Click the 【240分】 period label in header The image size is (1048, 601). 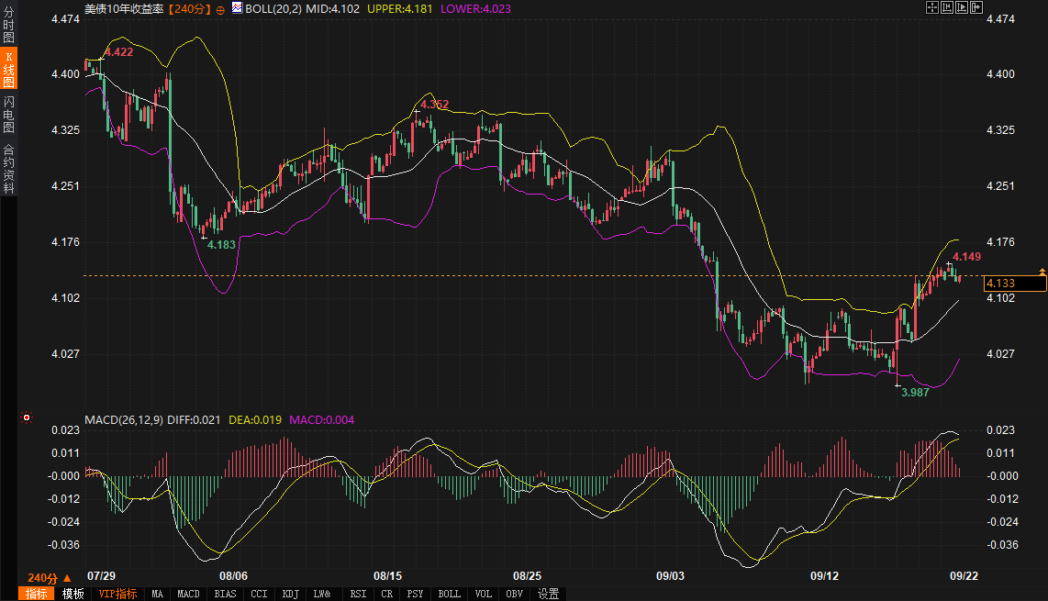pyautogui.click(x=189, y=9)
